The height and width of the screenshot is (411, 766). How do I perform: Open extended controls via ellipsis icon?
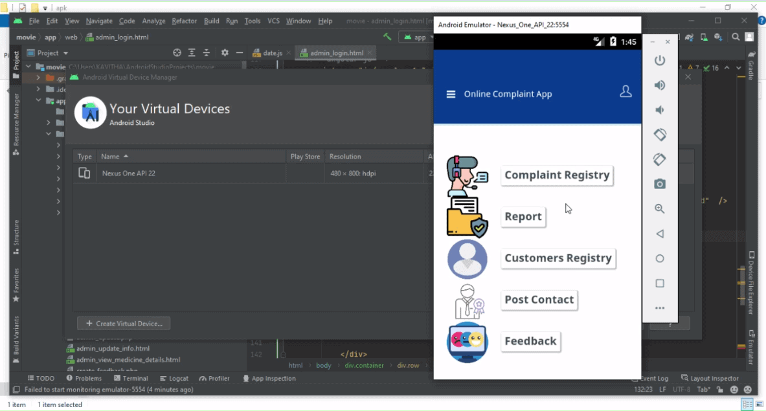tap(659, 308)
